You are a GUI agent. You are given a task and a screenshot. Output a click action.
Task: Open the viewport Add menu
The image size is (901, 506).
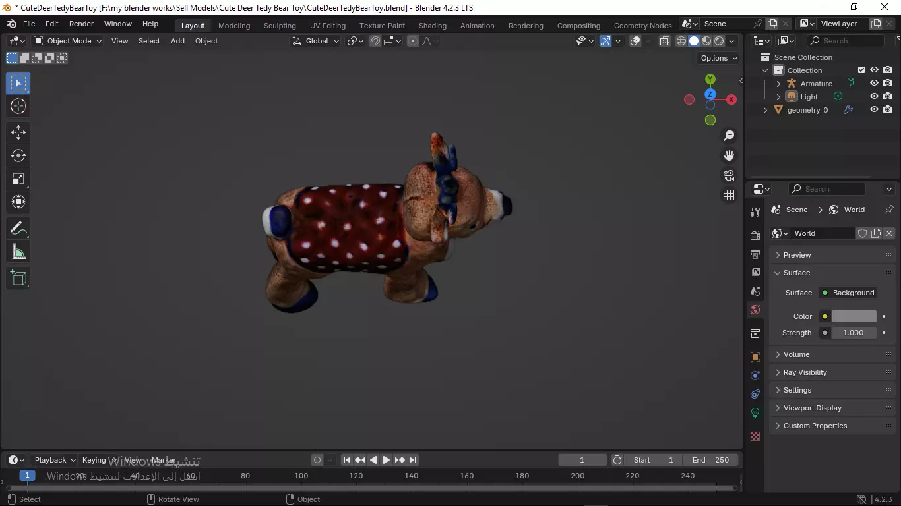[177, 41]
